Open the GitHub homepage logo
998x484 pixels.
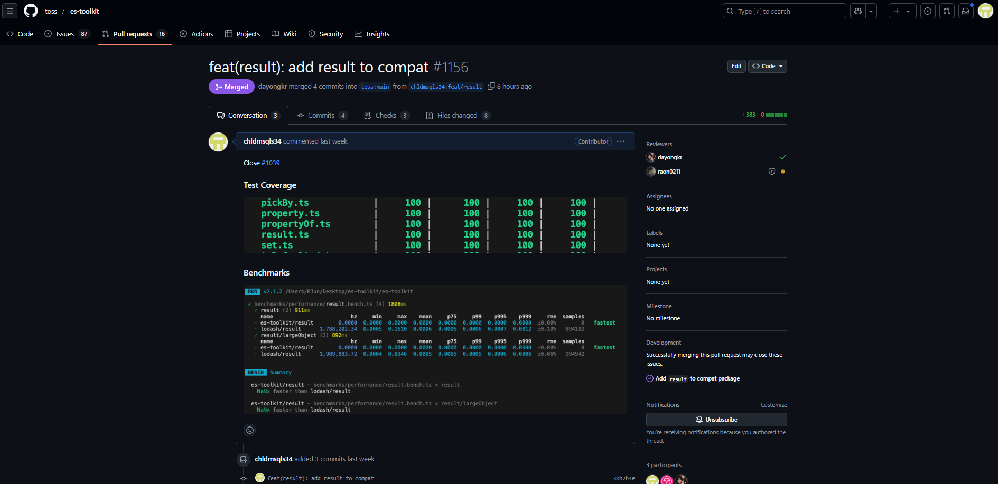(x=31, y=11)
